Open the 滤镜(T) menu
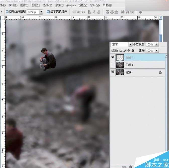The width and height of the screenshot is (169, 168). click(59, 5)
